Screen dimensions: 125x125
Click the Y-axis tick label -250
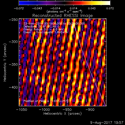pyautogui.click(x=13, y=20)
